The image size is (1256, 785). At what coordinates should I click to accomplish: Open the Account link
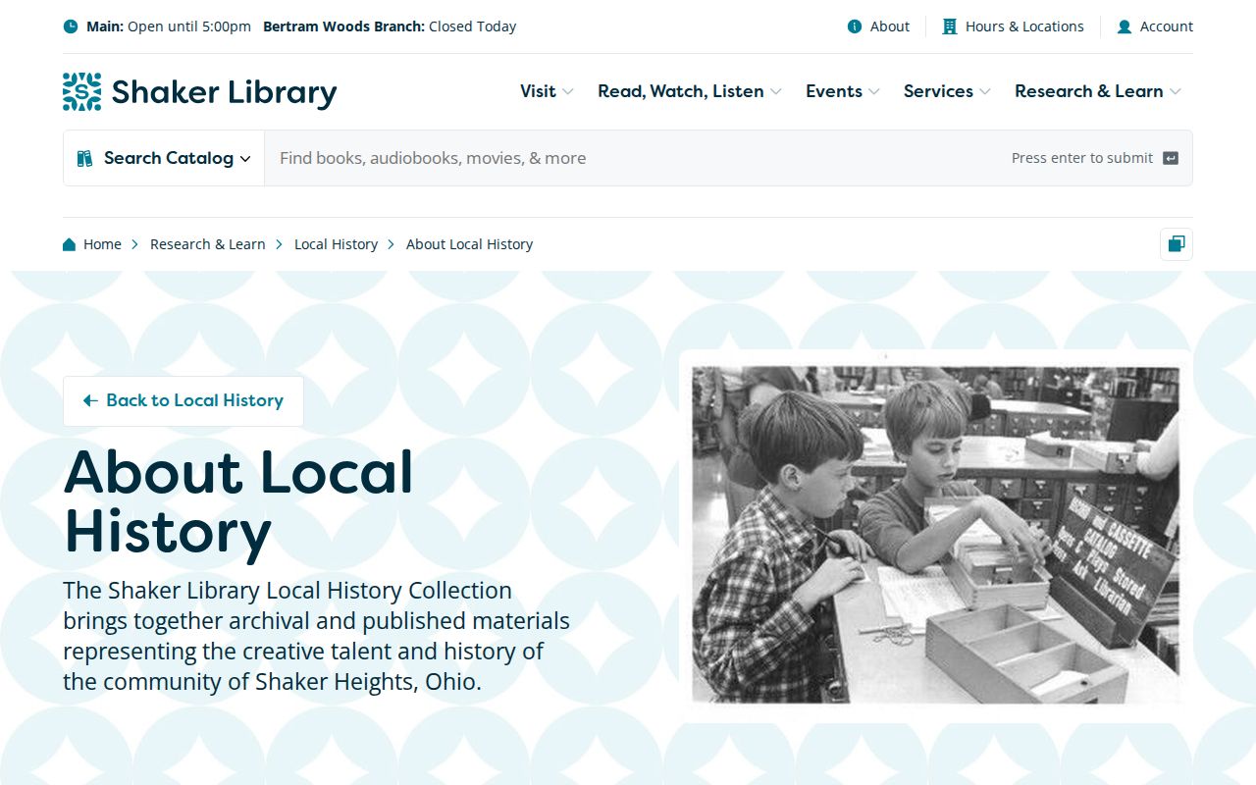pyautogui.click(x=1155, y=26)
